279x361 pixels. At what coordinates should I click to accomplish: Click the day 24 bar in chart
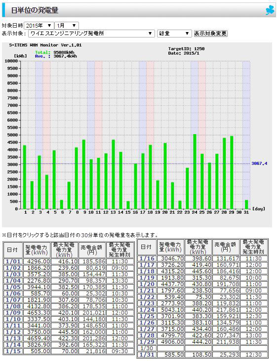[x=195, y=172]
